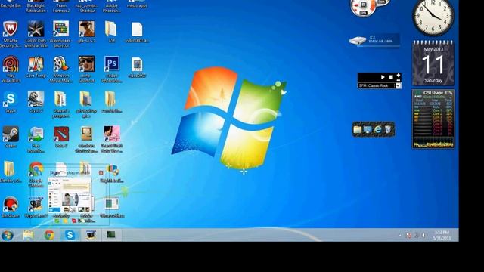Open the volume speaker icon in tray
Screen dimensions: 484x272
pos(423,235)
